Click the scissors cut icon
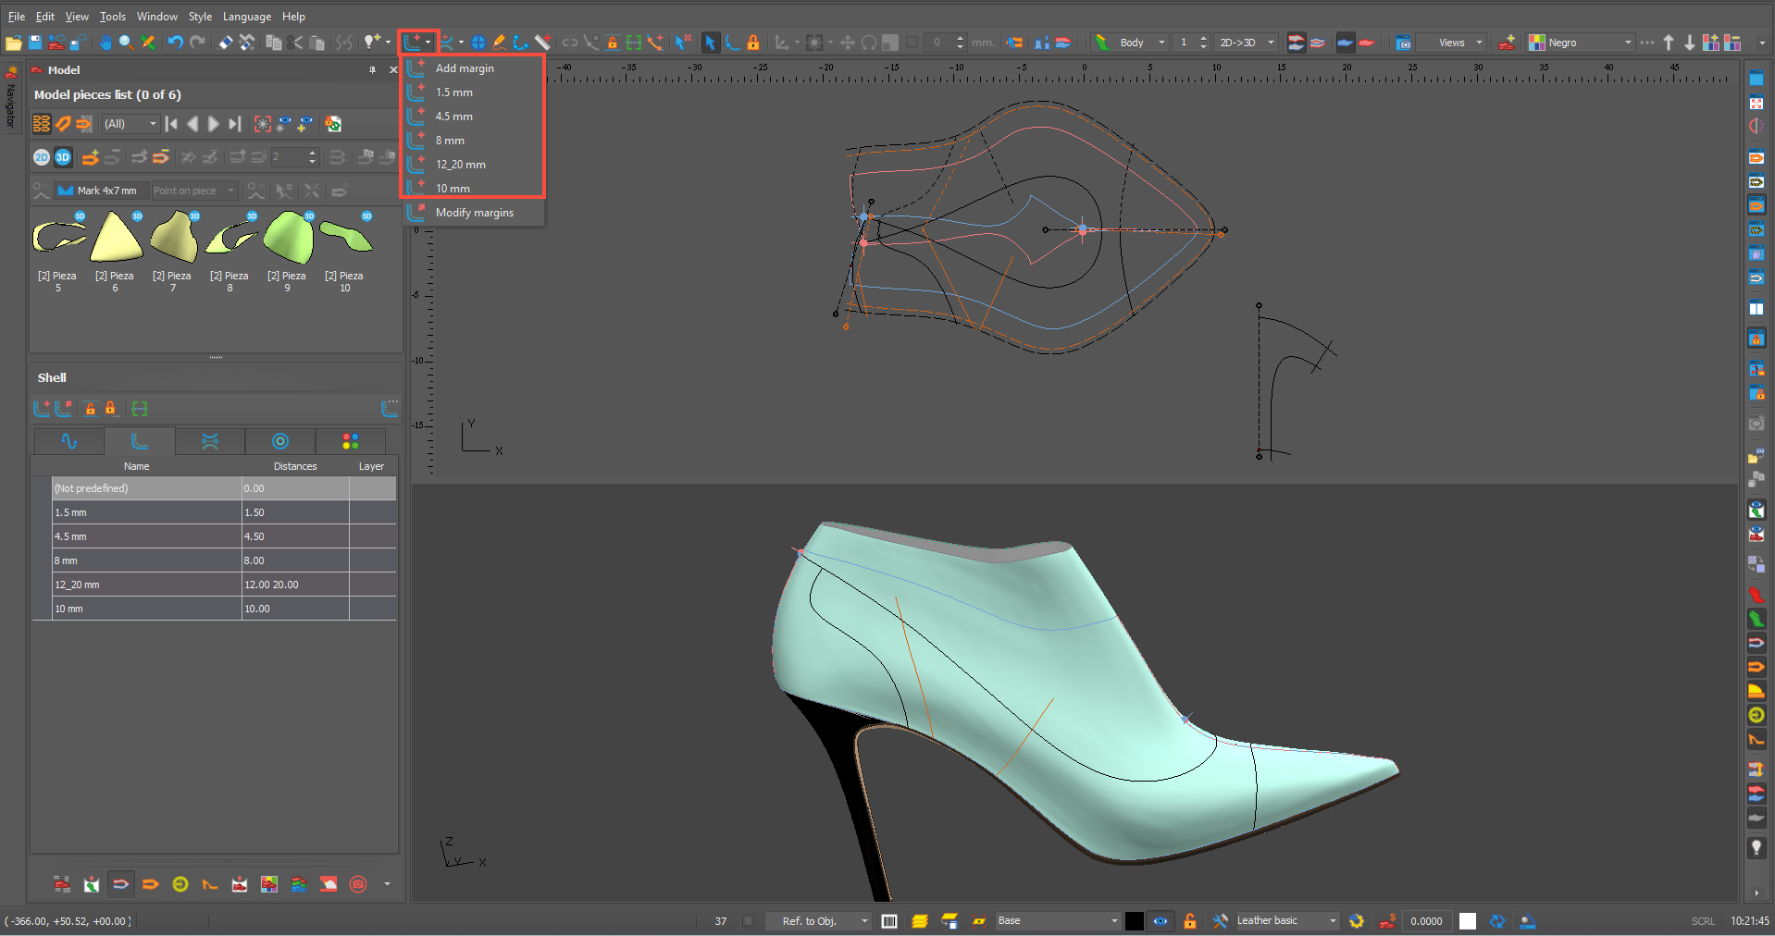 pyautogui.click(x=295, y=43)
